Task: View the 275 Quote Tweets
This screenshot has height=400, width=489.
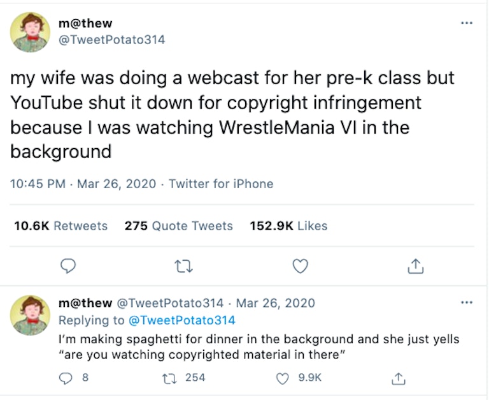Action: tap(178, 226)
